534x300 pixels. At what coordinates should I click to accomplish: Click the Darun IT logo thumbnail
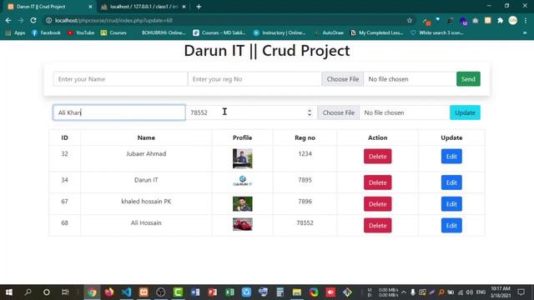[x=243, y=181]
